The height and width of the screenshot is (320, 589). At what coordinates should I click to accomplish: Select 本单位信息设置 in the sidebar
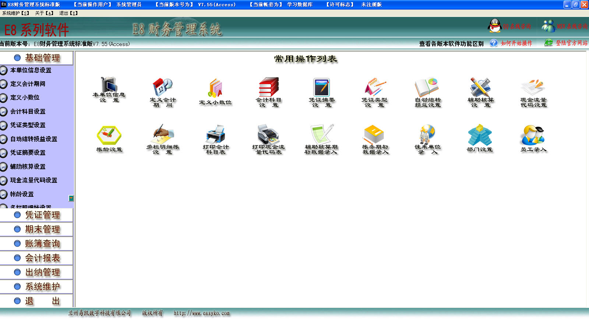pyautogui.click(x=31, y=70)
